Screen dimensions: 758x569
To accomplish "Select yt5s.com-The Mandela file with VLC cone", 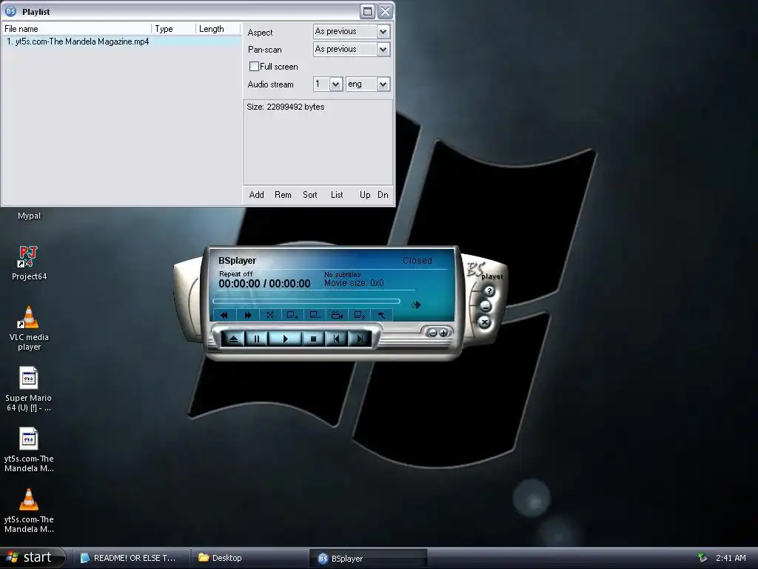I will (29, 511).
